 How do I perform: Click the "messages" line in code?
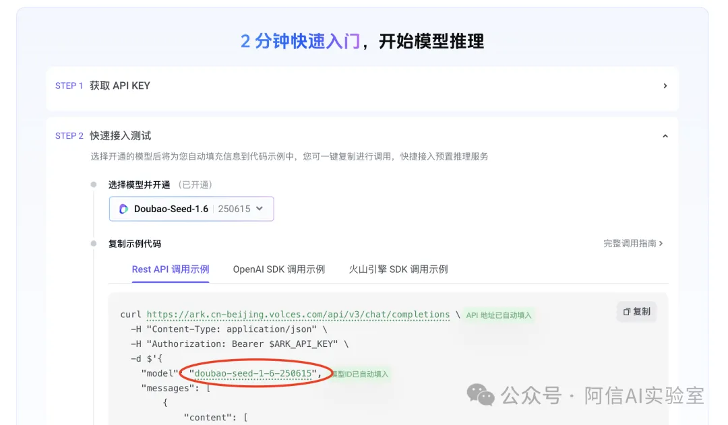[176, 389]
